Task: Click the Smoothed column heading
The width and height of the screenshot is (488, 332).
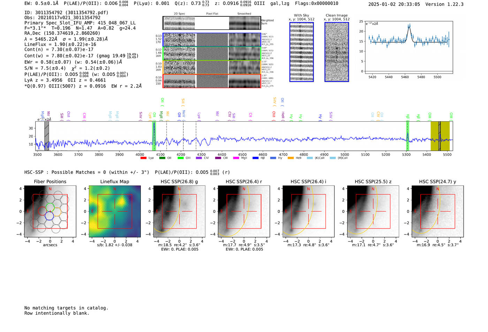Action: point(244,14)
